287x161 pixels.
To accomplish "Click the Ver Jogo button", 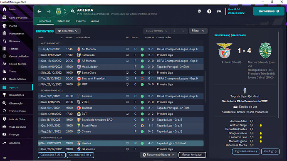I will 270,151.
